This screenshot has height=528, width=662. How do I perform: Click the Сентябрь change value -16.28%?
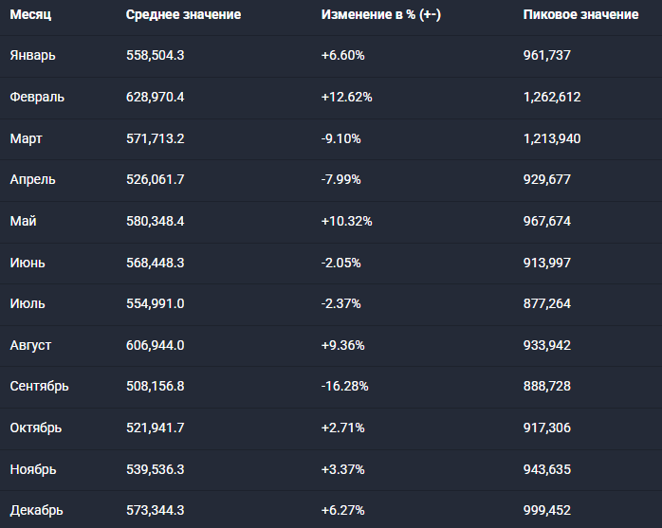click(345, 387)
